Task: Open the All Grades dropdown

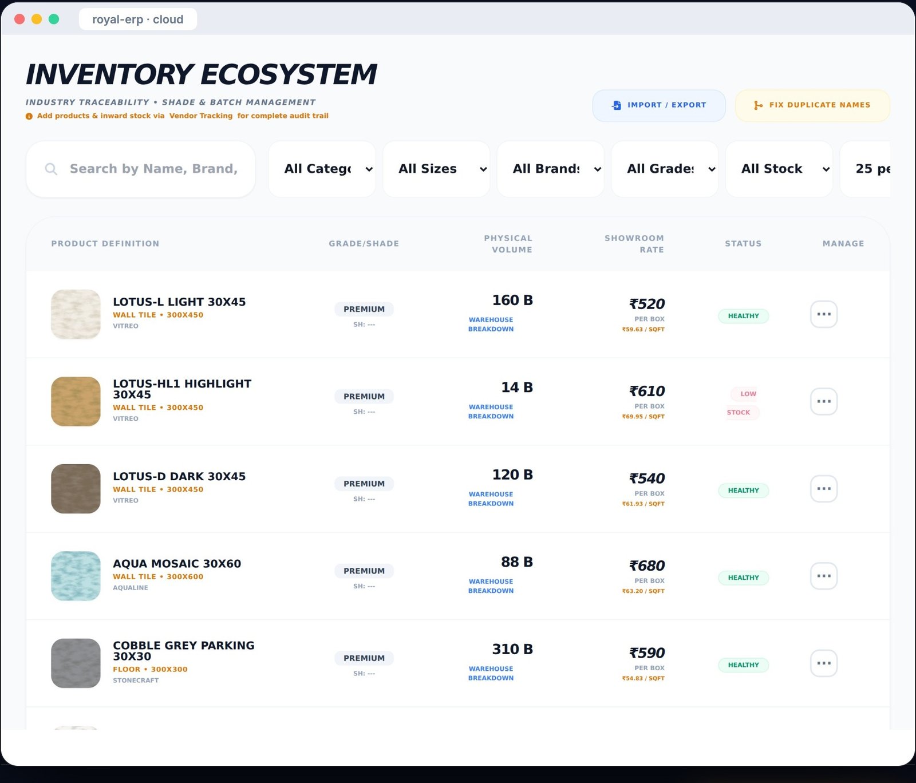Action: (665, 169)
